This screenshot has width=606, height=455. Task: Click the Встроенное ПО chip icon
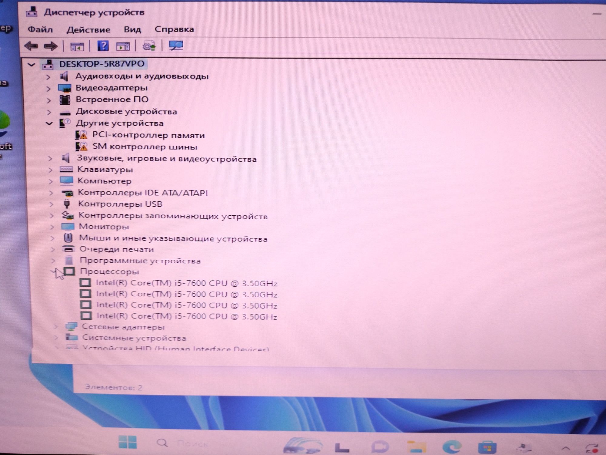[65, 100]
